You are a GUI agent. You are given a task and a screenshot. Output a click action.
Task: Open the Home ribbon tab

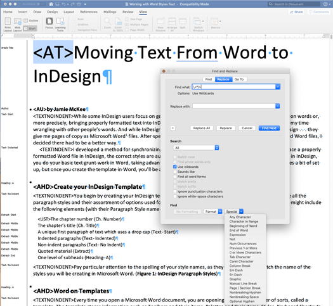(8, 12)
